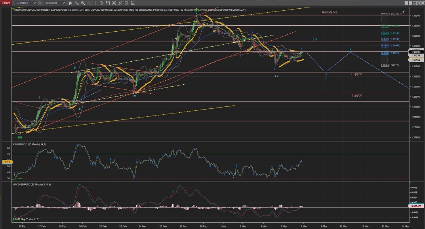Open the bar type chart style icon

pyautogui.click(x=71, y=3)
